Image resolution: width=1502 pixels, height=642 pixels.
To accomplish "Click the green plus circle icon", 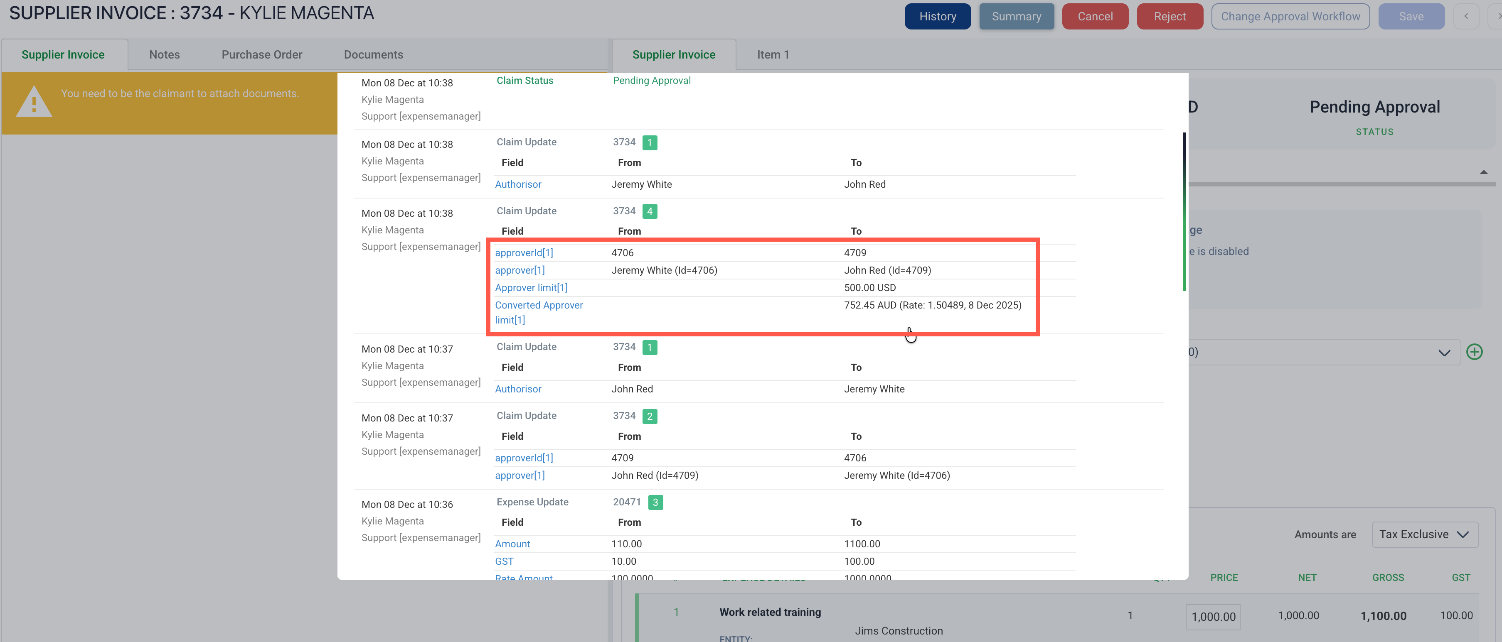I will coord(1475,352).
